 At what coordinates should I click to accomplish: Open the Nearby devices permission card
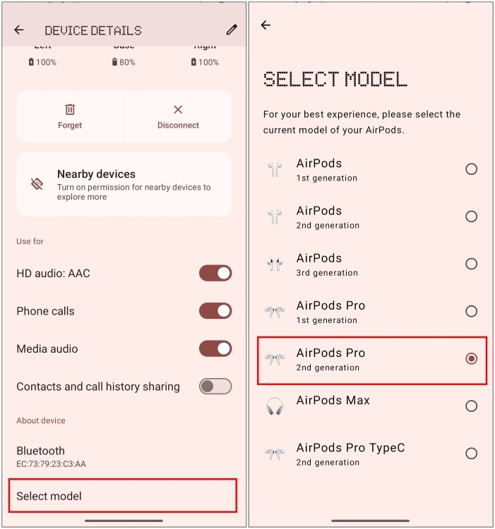click(x=124, y=184)
